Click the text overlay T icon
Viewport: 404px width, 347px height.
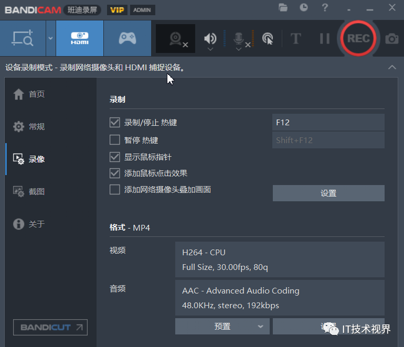click(x=295, y=39)
